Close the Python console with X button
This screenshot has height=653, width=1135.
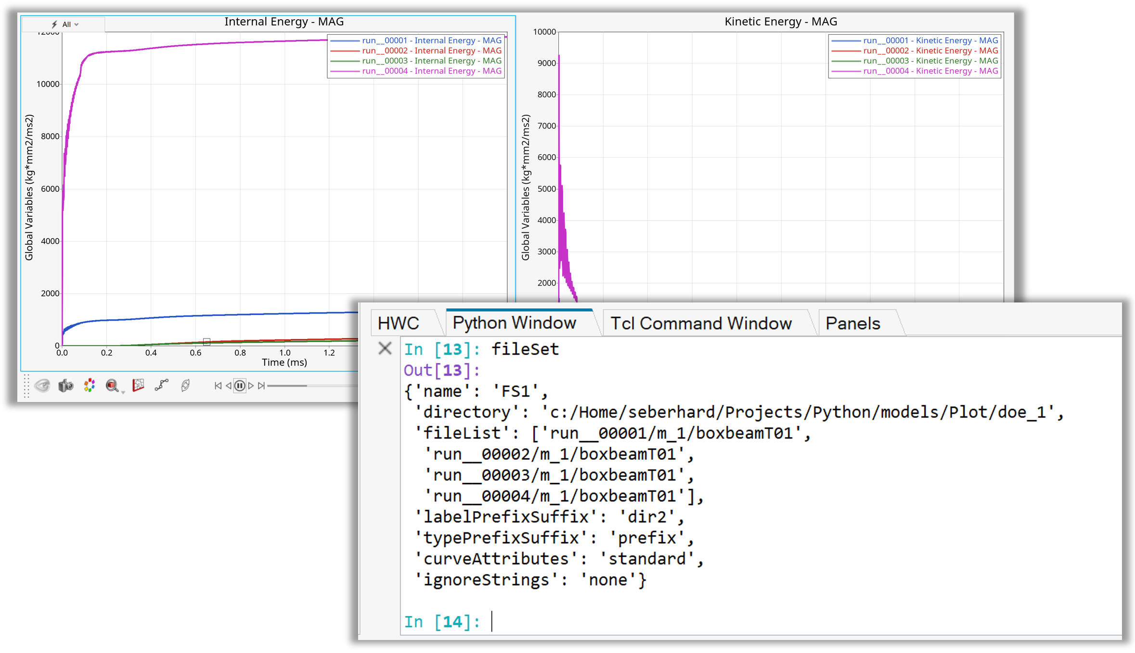click(385, 348)
